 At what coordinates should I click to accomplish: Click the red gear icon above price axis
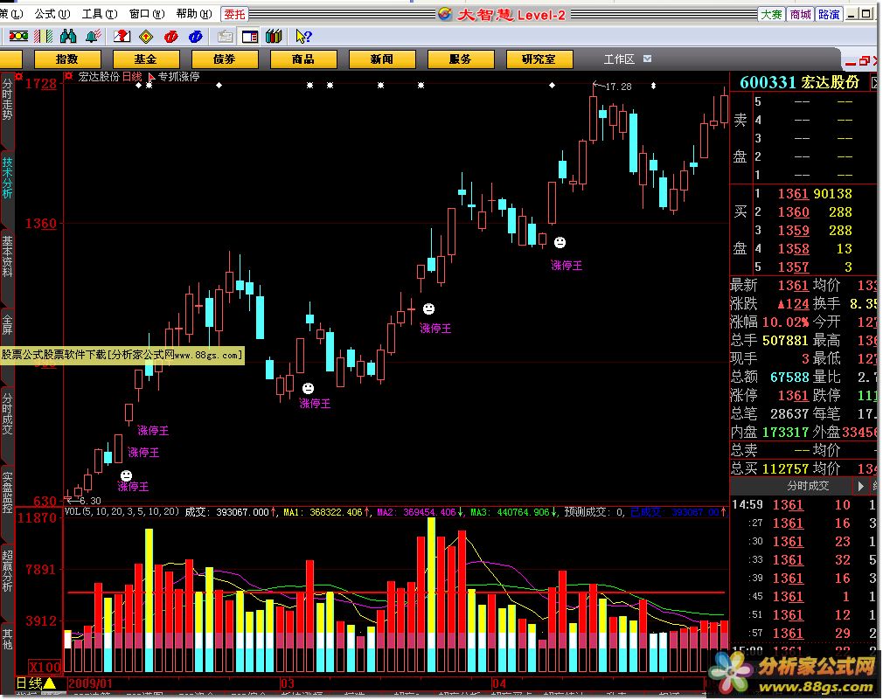pyautogui.click(x=18, y=76)
